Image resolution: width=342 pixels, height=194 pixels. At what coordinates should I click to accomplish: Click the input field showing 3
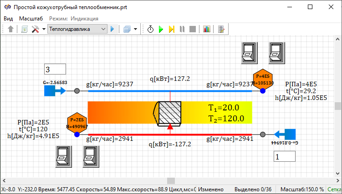coord(55,69)
